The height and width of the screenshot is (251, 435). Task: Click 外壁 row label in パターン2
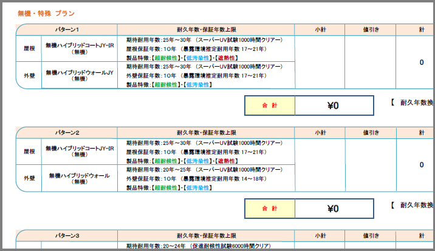click(29, 178)
